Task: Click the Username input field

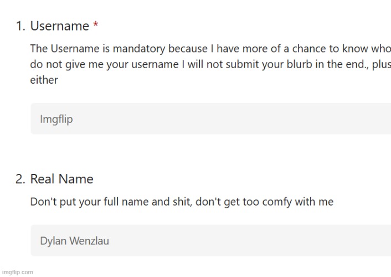Action: 210,119
